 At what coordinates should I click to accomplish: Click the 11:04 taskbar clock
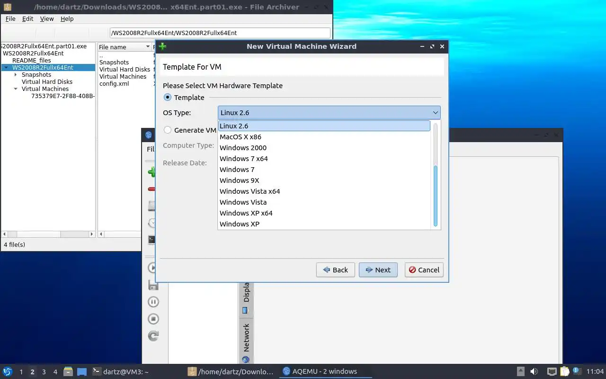point(595,372)
